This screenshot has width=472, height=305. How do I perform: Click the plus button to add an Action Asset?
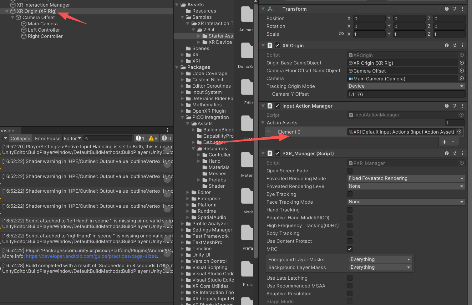(x=444, y=142)
